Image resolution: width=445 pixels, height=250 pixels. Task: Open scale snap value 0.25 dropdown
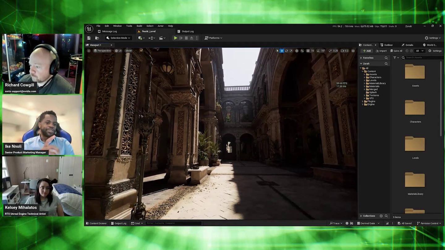(336, 51)
